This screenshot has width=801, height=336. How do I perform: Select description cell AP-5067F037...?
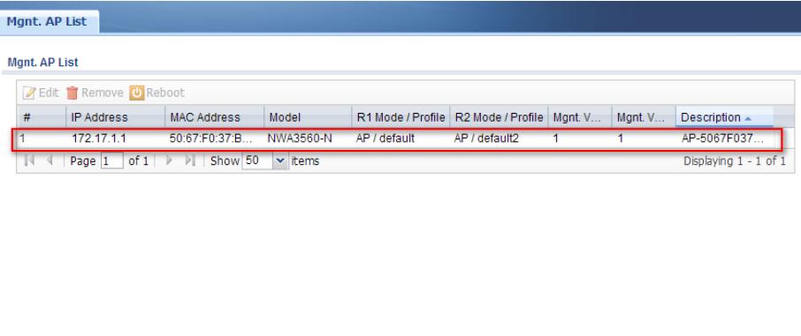coord(722,138)
